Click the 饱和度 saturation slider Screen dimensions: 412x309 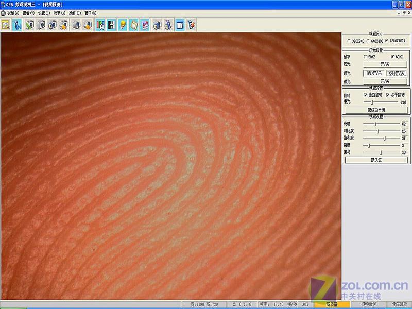(x=382, y=138)
